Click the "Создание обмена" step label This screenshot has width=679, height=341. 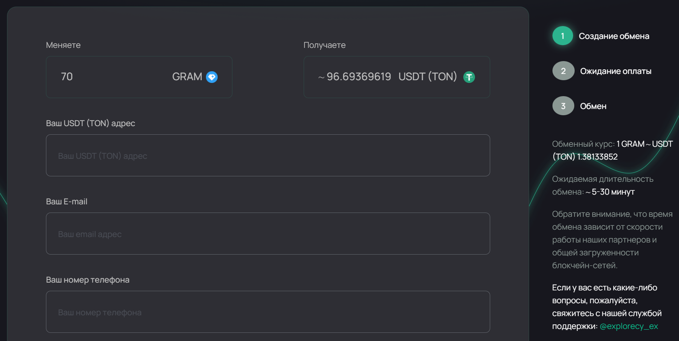tap(614, 36)
